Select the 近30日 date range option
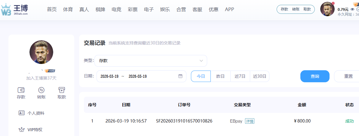Screen dimensions: 359x136 point(259,76)
